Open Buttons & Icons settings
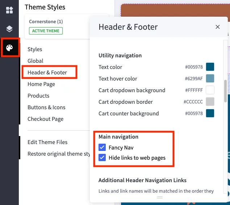 click(x=46, y=107)
